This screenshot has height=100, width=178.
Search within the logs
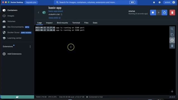172,29
